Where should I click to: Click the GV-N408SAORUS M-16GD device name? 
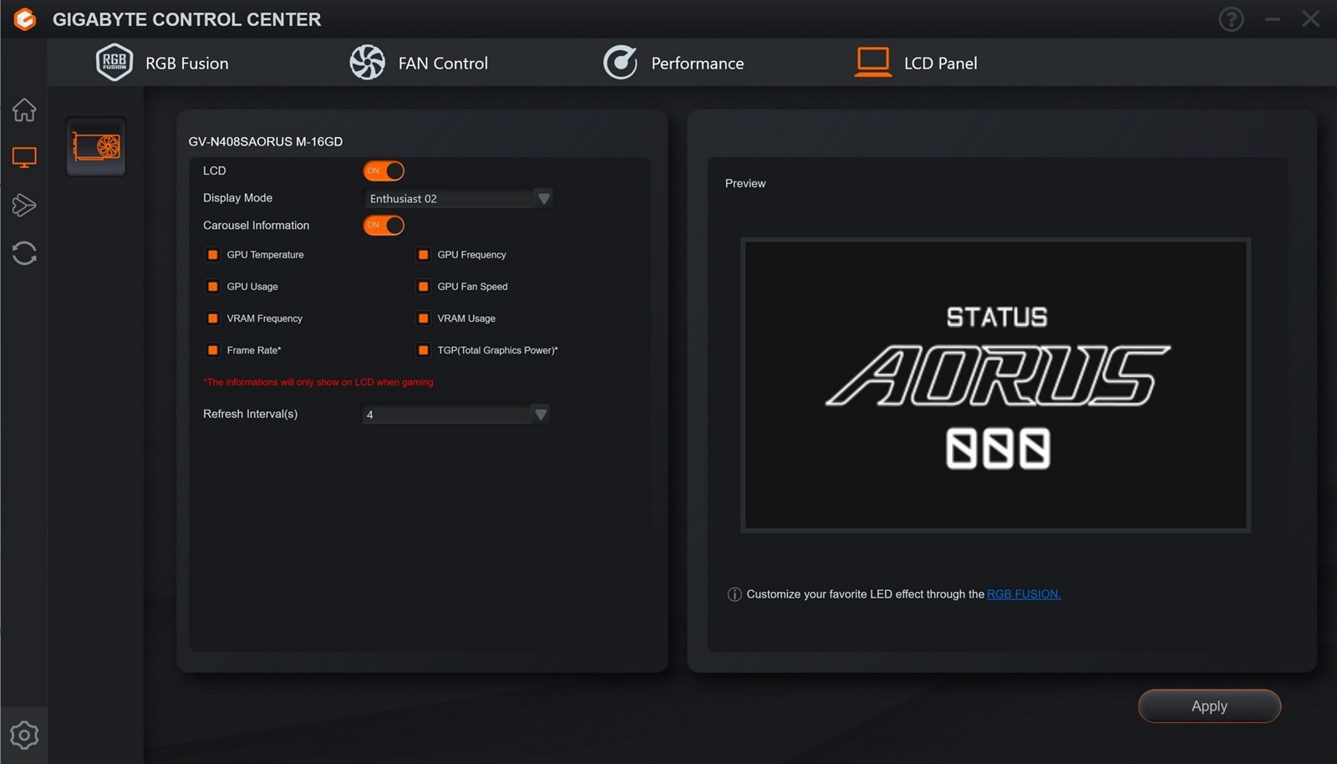click(x=266, y=141)
